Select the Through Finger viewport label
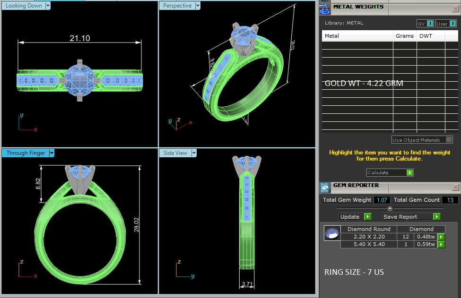461x298 pixels. point(26,153)
